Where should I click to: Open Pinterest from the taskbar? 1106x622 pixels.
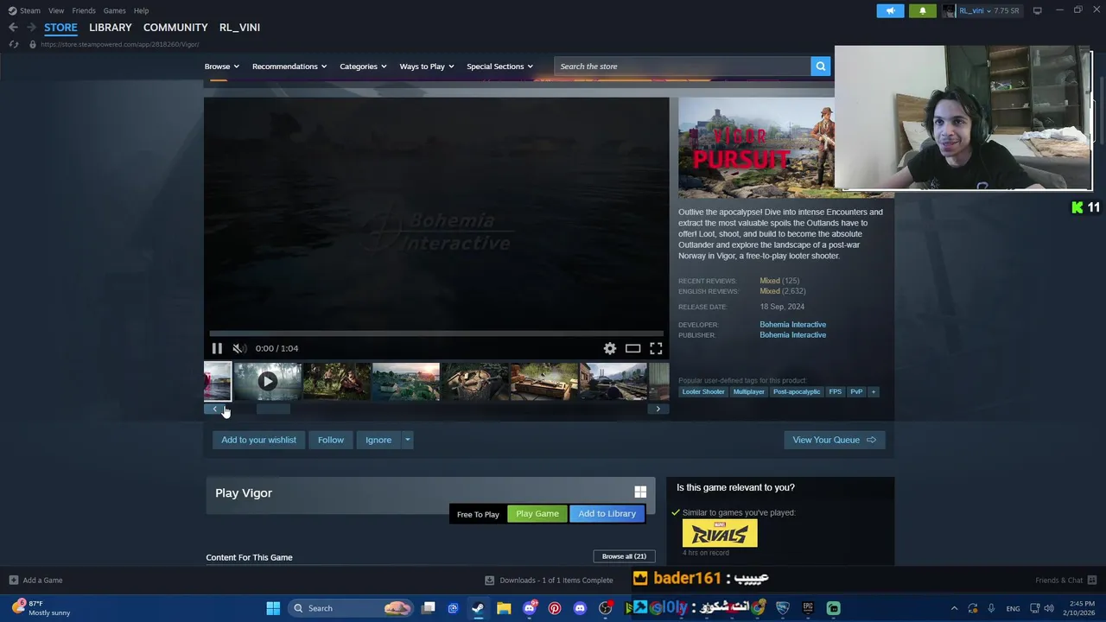(x=555, y=608)
